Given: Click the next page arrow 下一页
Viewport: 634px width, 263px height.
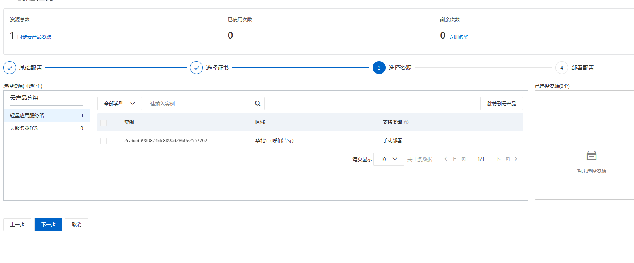Looking at the screenshot, I should 507,159.
